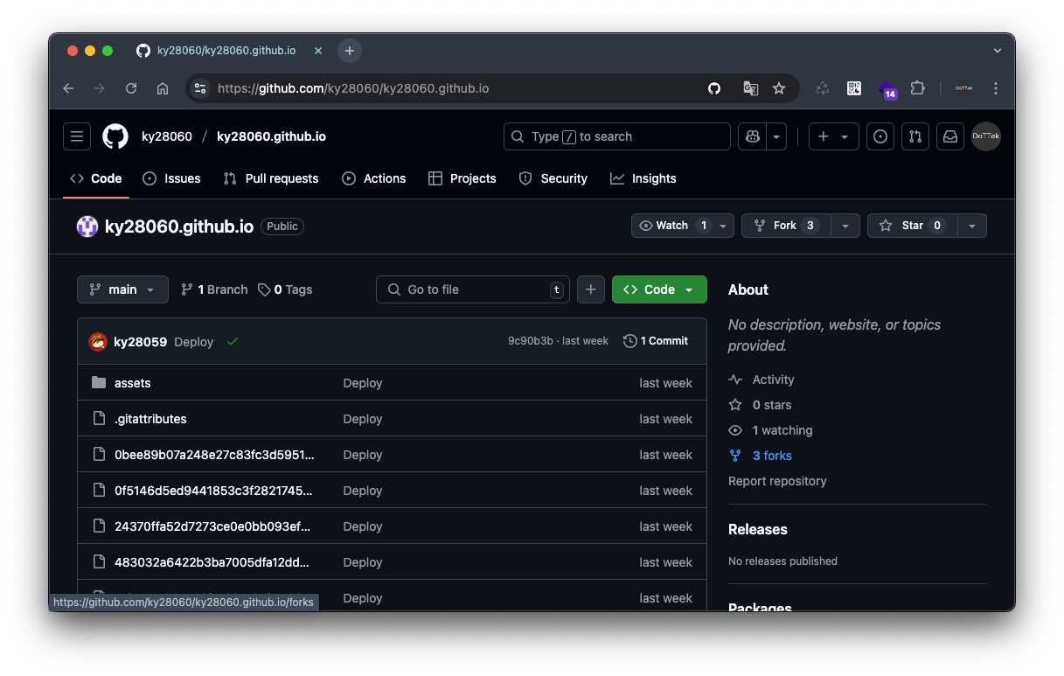Open the 9c90b3b commit hash link
Viewport: 1064px width, 676px height.
[531, 341]
